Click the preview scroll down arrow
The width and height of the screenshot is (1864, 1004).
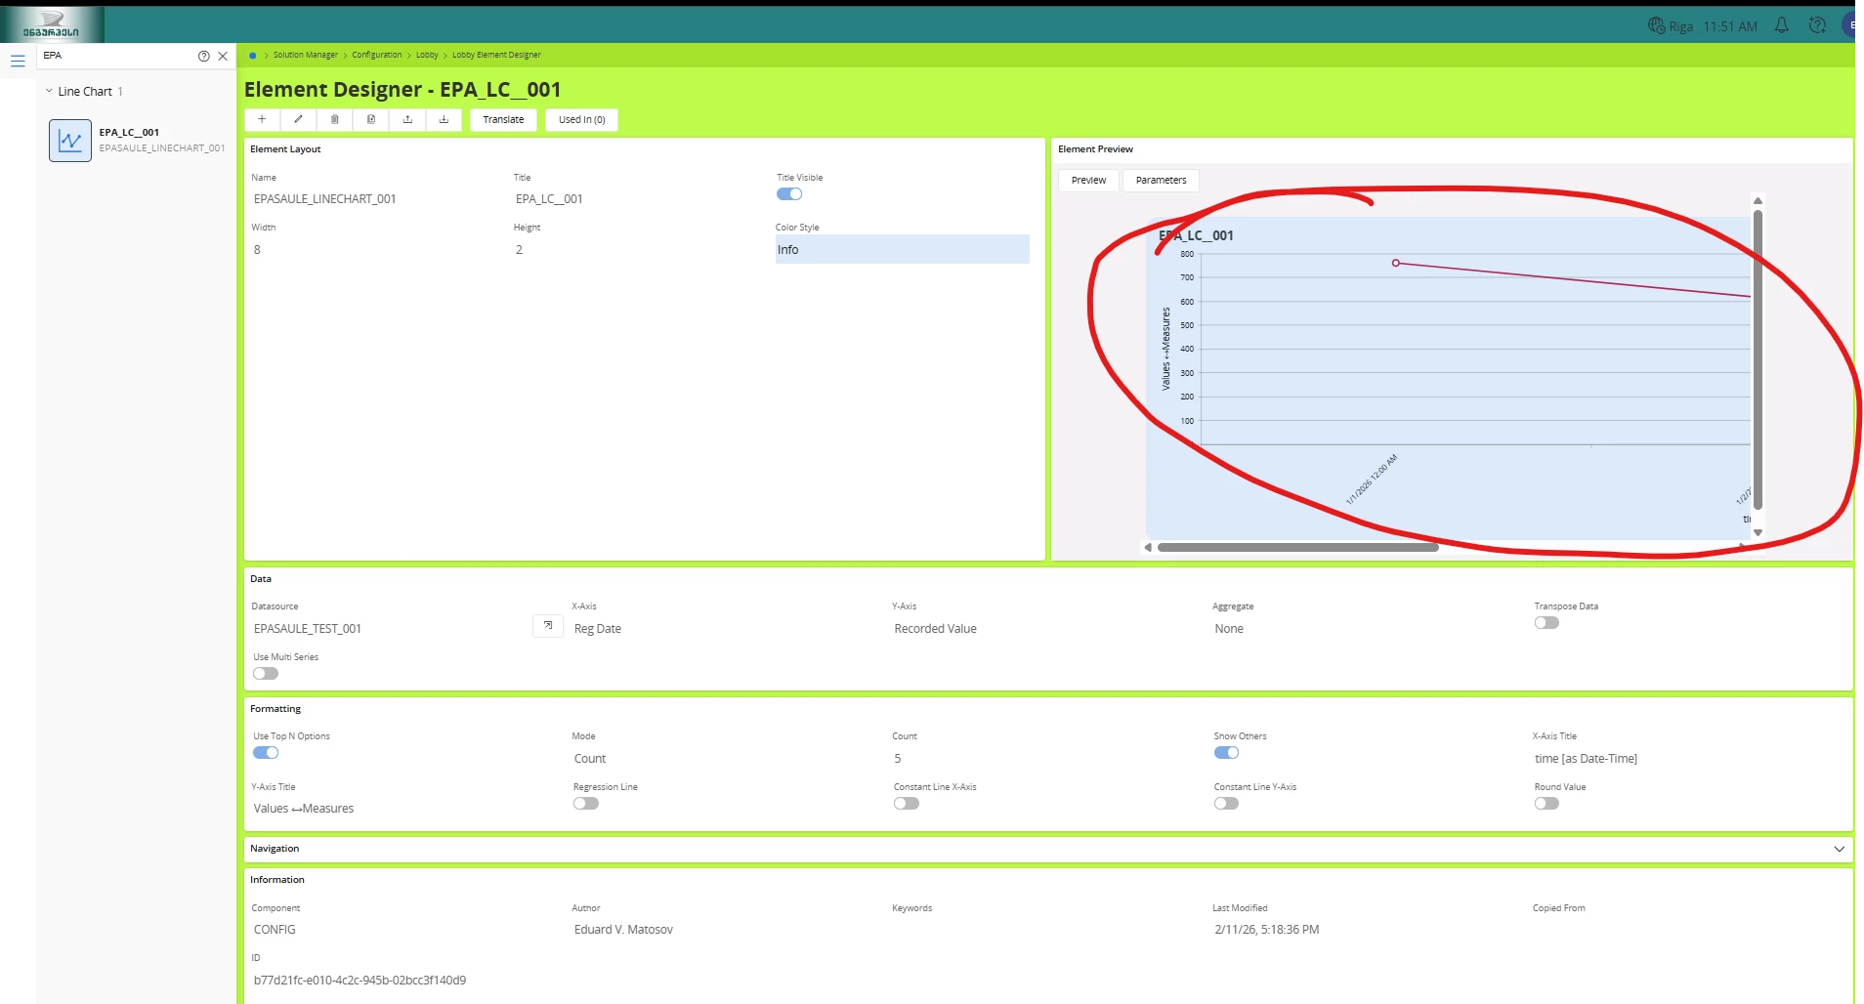pyautogui.click(x=1758, y=533)
